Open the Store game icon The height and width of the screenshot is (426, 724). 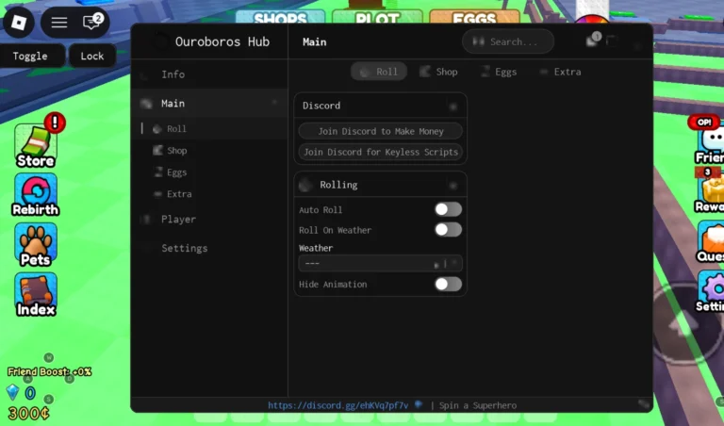(x=36, y=146)
